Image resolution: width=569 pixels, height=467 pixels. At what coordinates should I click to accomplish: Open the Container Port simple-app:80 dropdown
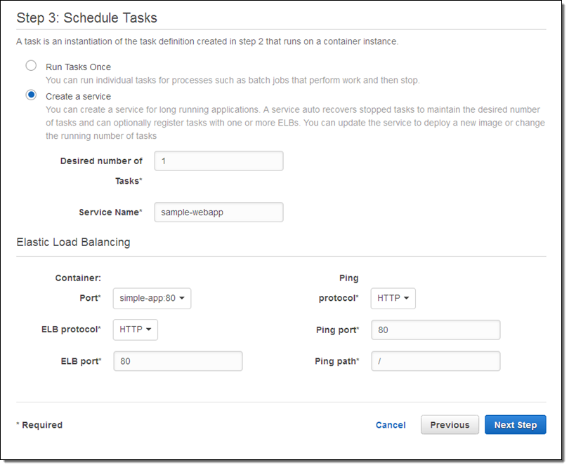152,299
